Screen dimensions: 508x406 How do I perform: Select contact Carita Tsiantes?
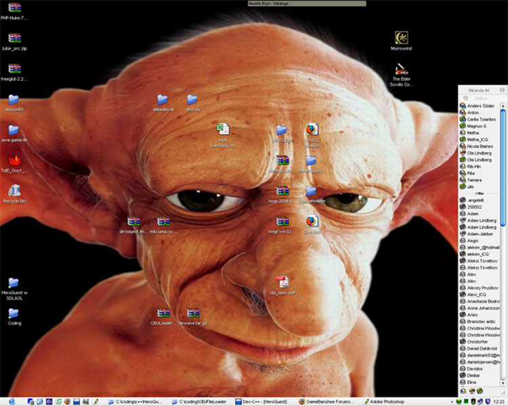(x=480, y=119)
